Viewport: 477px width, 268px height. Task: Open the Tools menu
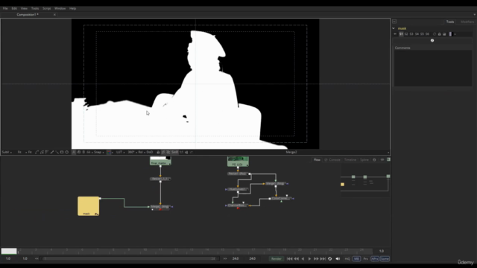pos(35,8)
